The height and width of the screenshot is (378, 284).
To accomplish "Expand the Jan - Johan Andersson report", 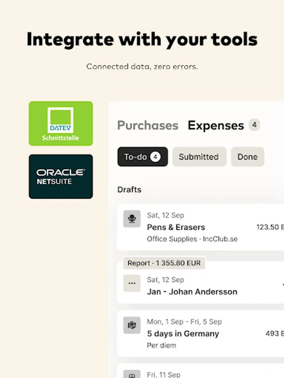I will coord(192,291).
